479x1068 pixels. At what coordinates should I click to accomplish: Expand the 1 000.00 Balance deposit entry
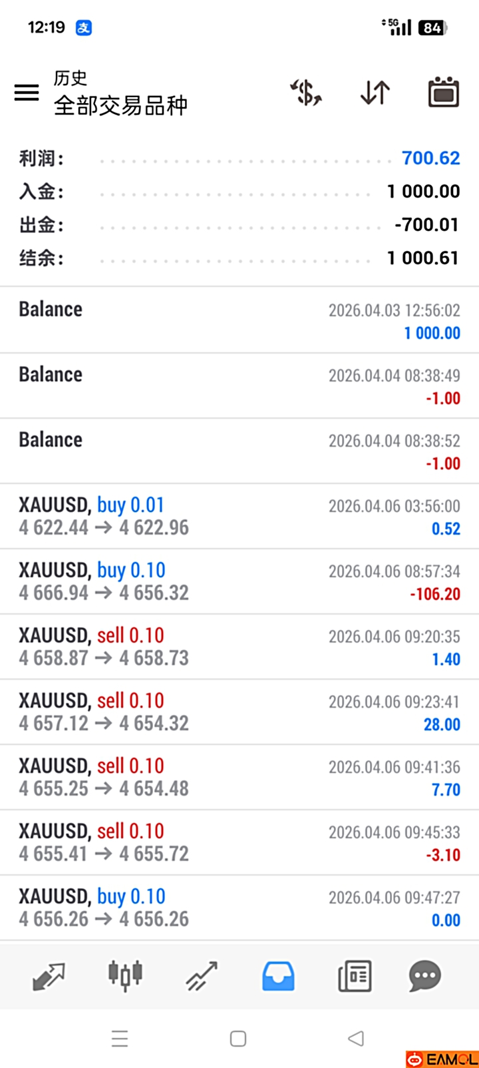click(x=239, y=320)
